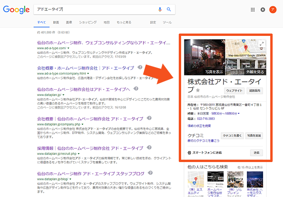283x197 pixels.
Task: Open the notifications bell
Action: coord(263,9)
